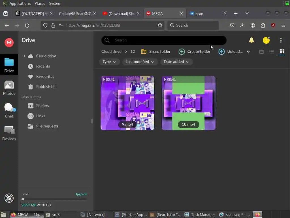Open the yellow account avatar
The height and width of the screenshot is (218, 290).
pyautogui.click(x=266, y=40)
